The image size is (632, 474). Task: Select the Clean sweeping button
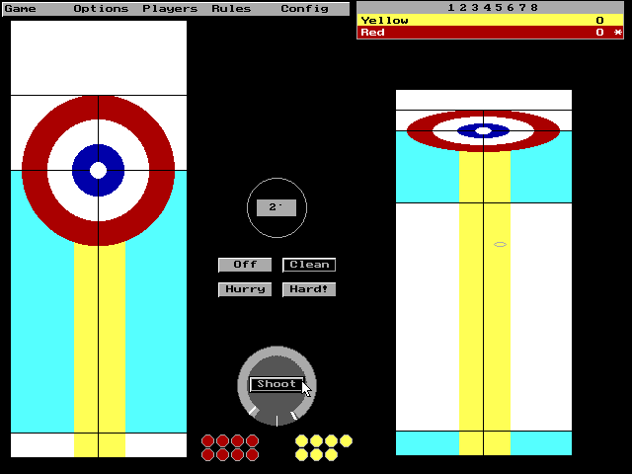(309, 265)
